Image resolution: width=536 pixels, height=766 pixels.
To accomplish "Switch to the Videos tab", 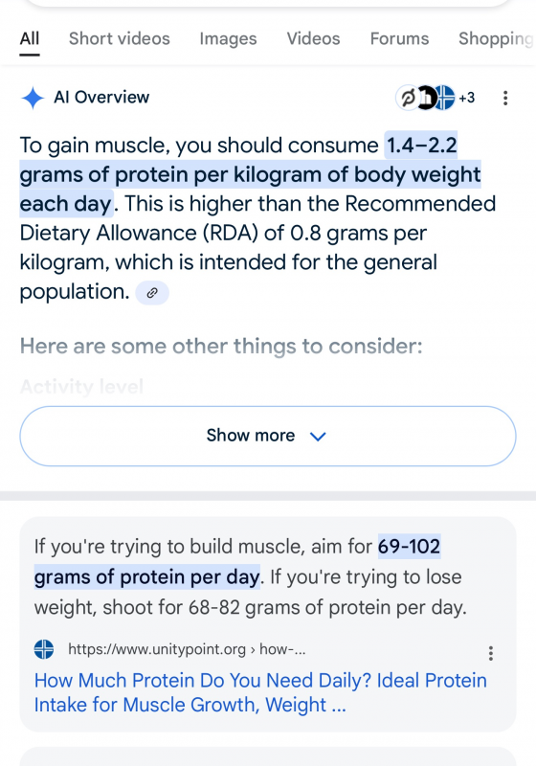I will pyautogui.click(x=313, y=38).
